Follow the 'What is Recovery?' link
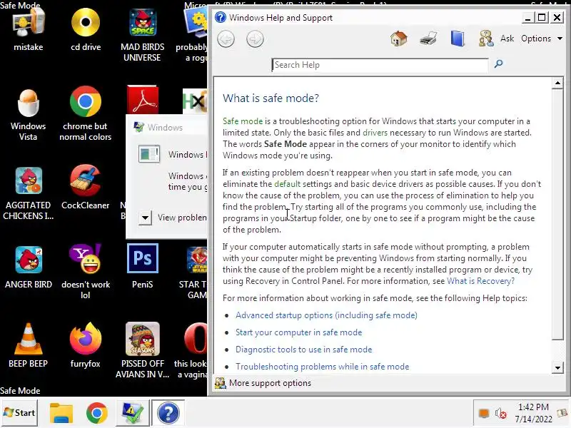This screenshot has width=571, height=428. click(480, 281)
